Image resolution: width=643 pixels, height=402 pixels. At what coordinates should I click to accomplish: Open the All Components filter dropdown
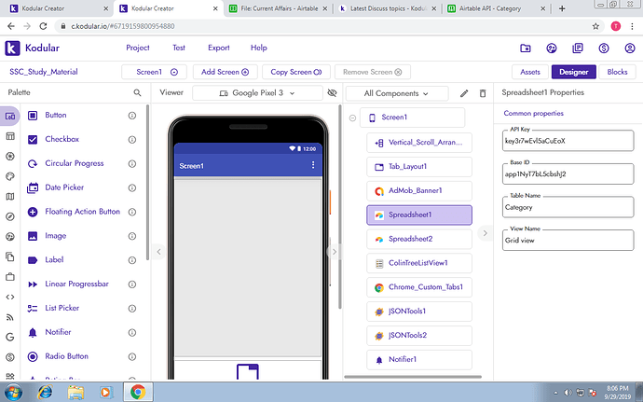[397, 93]
